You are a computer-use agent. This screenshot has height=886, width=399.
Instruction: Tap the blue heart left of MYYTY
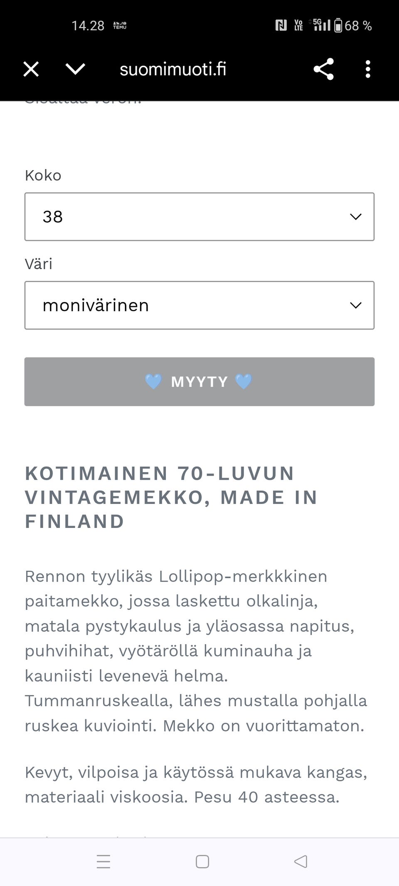(153, 381)
